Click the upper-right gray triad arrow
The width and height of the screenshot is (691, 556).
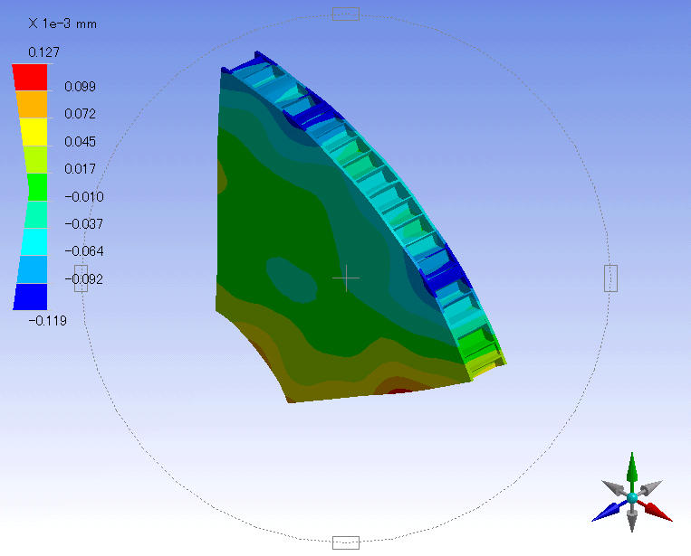pos(650,487)
